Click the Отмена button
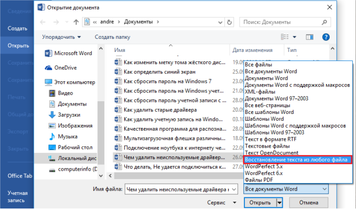The height and width of the screenshot is (209, 356). pos(309,202)
